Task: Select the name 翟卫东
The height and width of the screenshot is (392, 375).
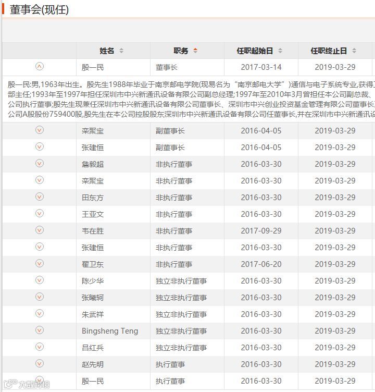Action: tap(93, 264)
